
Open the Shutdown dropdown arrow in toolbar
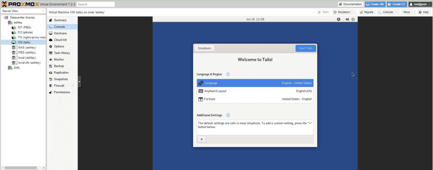click(354, 12)
